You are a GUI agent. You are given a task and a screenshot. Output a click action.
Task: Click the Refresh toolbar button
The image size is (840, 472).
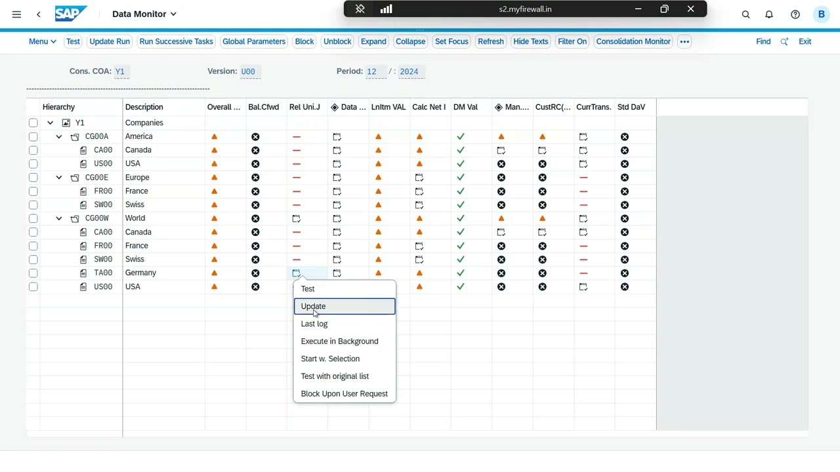point(491,41)
